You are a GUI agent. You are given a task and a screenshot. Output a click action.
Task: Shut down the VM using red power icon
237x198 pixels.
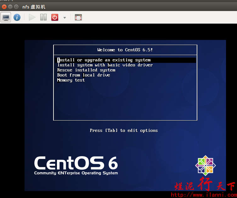point(55,17)
